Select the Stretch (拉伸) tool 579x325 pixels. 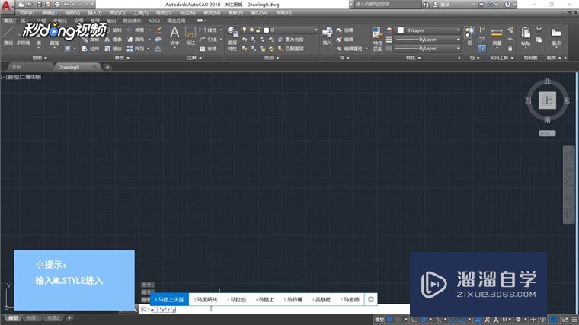click(91, 48)
